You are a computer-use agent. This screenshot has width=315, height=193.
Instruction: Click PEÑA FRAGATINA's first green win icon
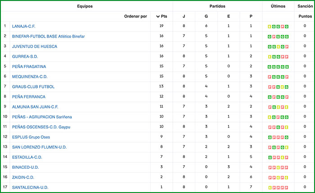[x=270, y=67]
